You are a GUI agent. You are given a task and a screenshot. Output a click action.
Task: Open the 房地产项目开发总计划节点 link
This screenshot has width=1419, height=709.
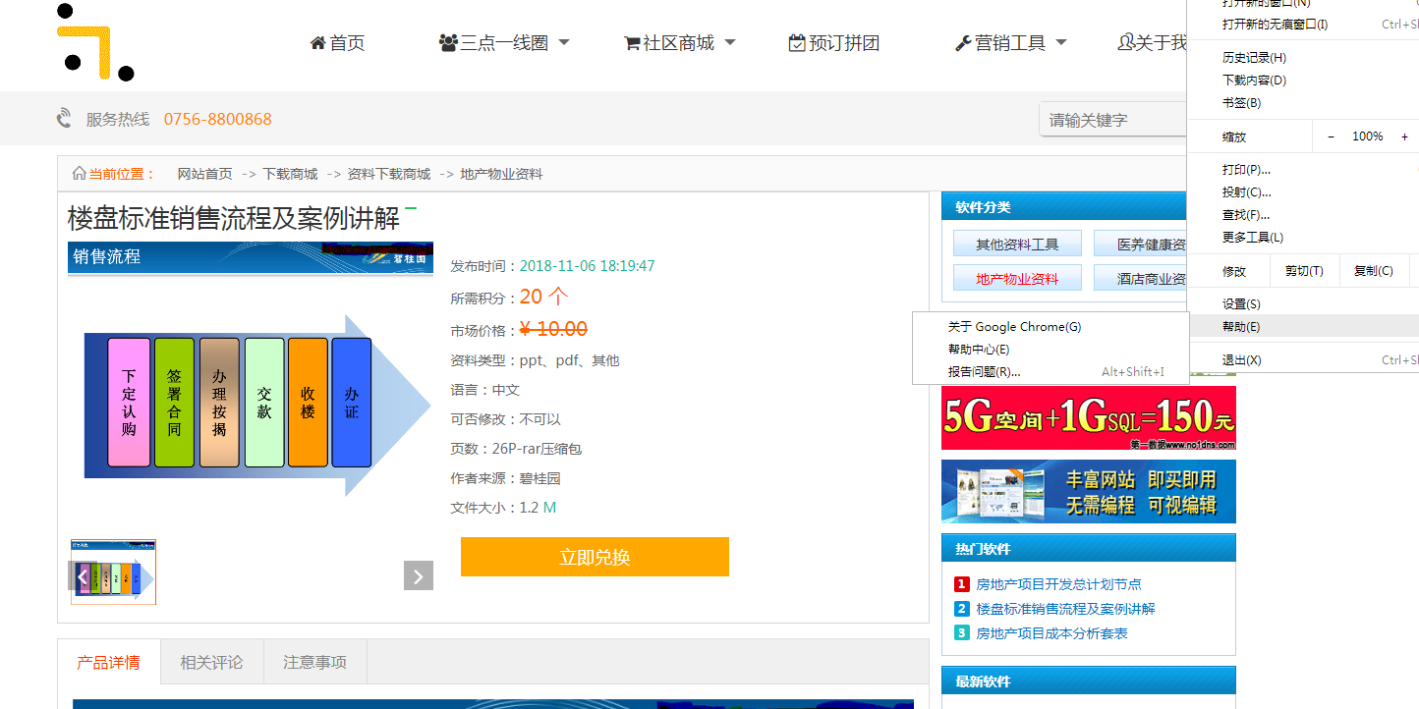1058,584
